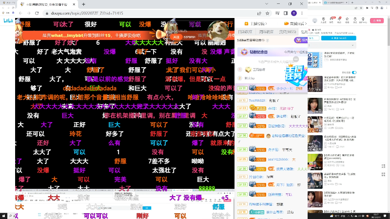Click the pink upload button in Bilibili window
390x219 pixels.
point(377,20)
